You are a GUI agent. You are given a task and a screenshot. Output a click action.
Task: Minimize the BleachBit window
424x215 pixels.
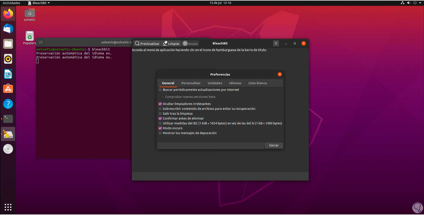(x=286, y=44)
